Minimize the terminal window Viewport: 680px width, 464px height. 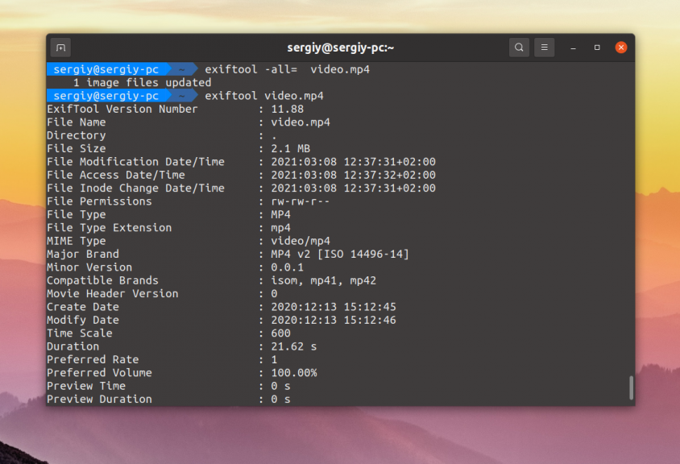(574, 48)
